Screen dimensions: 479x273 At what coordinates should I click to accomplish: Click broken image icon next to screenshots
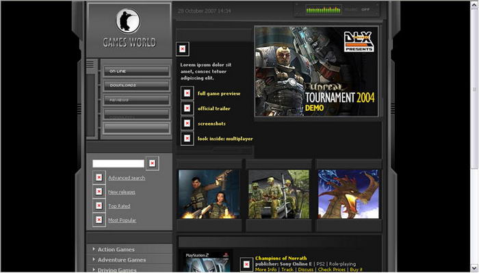[187, 123]
